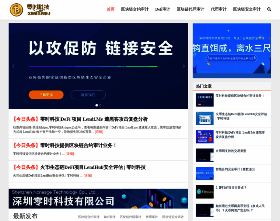The height and width of the screenshot is (221, 280).
Task: Open headline 零时科技提供区块链合约审计业务！
Action: pos(78,145)
